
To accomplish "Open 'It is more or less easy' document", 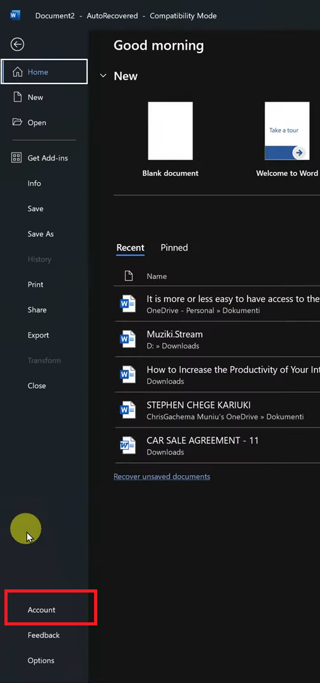I will coord(217,304).
